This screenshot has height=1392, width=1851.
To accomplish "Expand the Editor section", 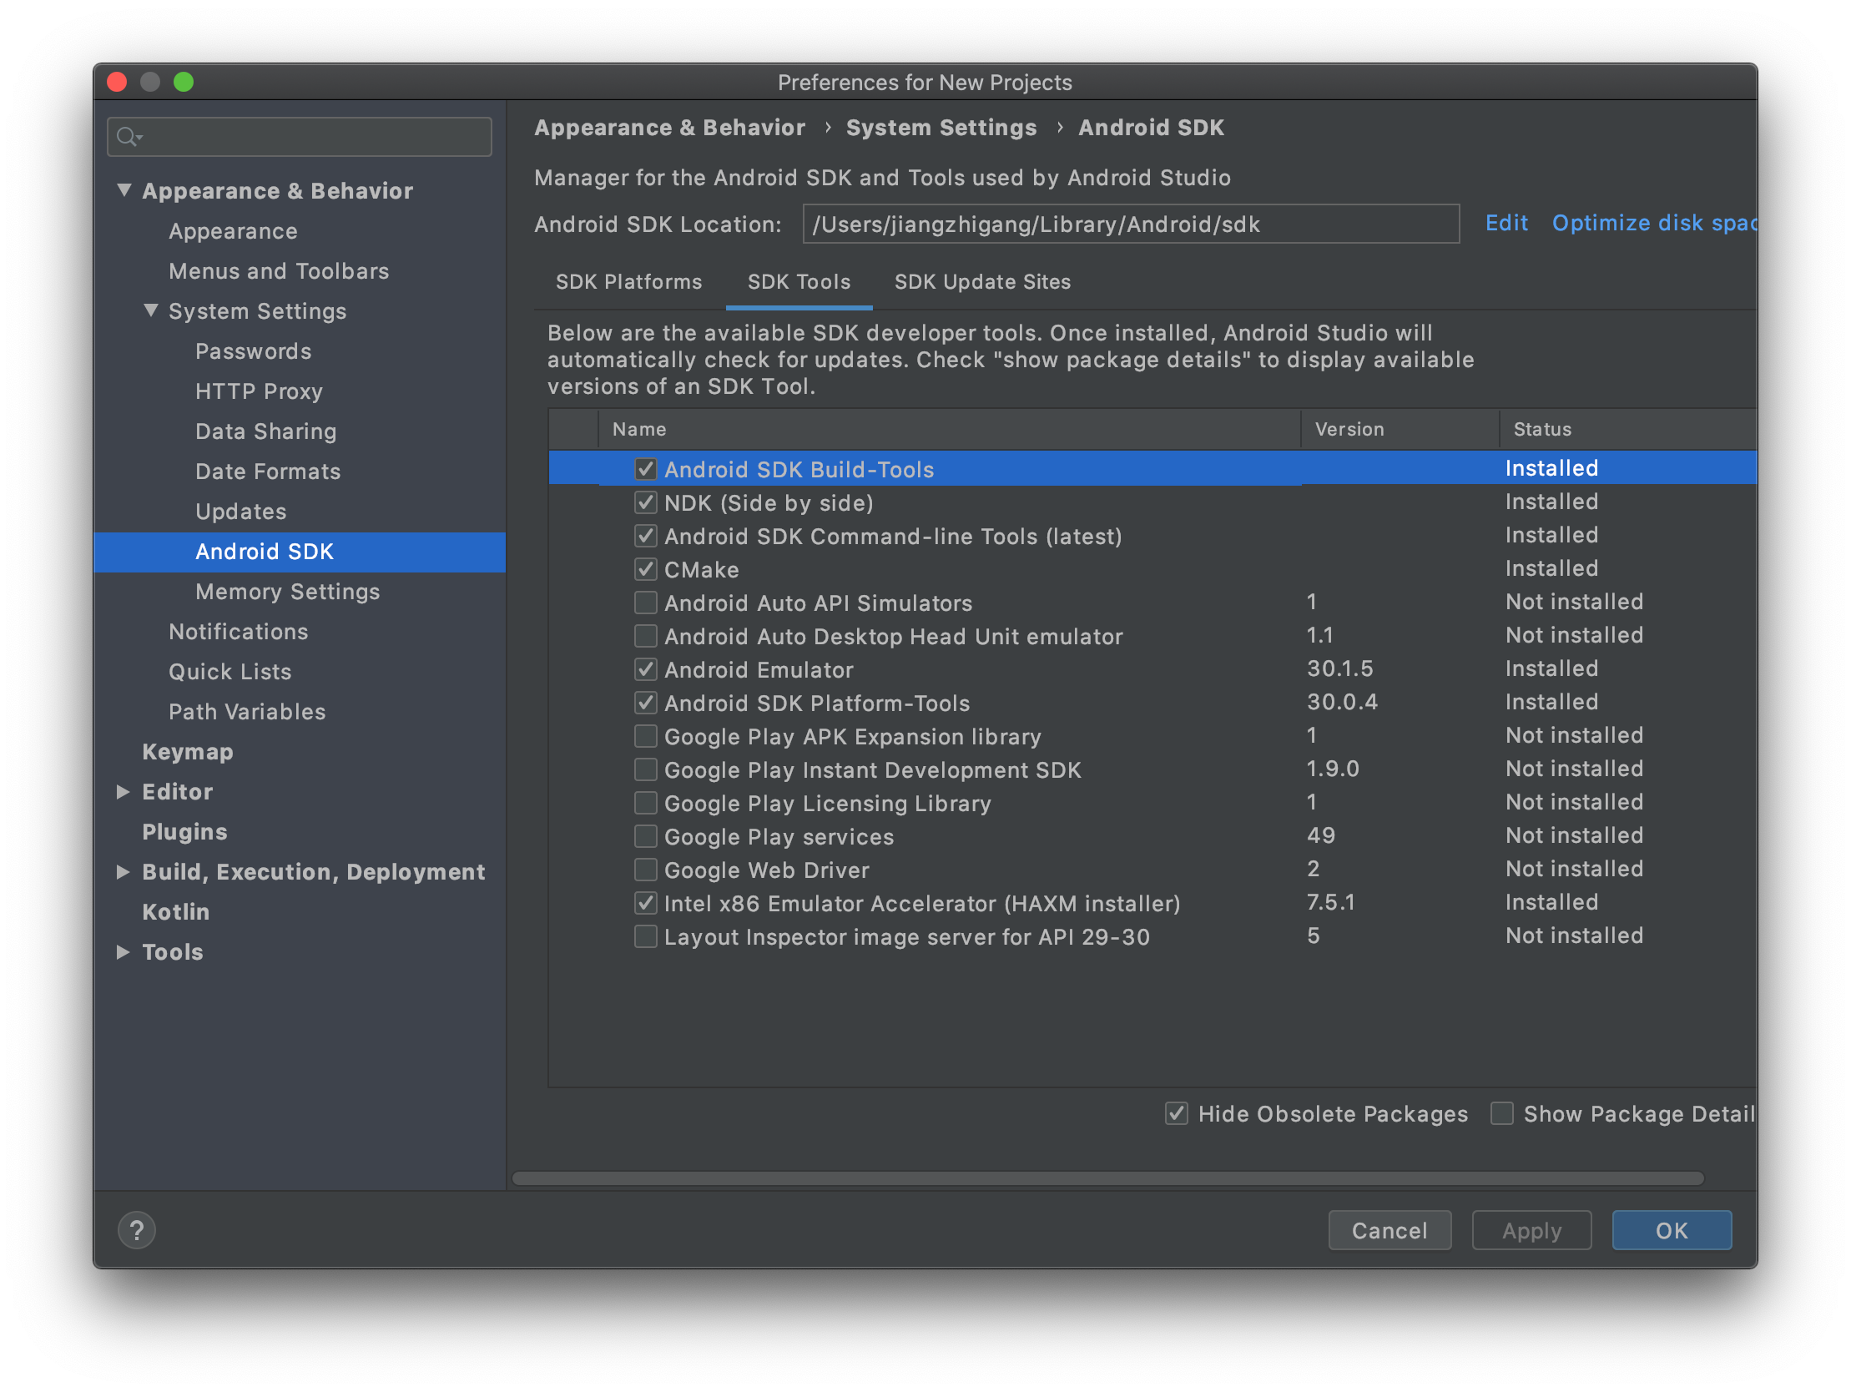I will tap(123, 792).
